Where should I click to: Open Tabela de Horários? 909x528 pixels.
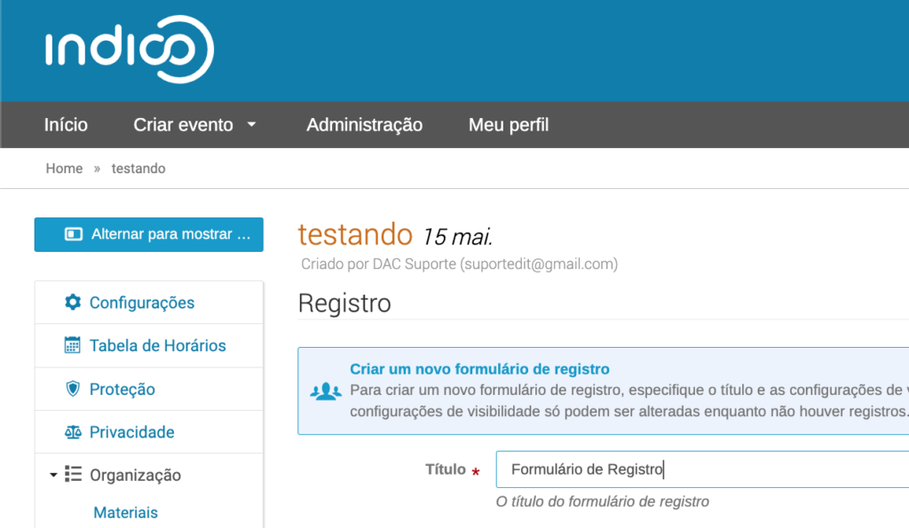pyautogui.click(x=158, y=345)
